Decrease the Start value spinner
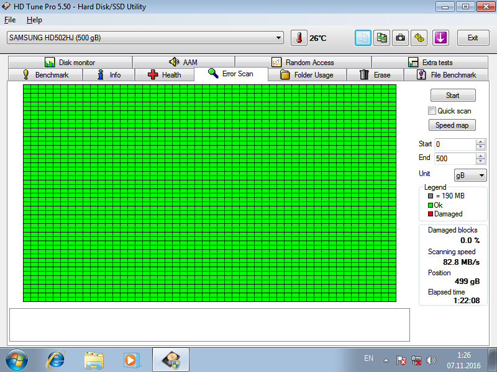 480,147
